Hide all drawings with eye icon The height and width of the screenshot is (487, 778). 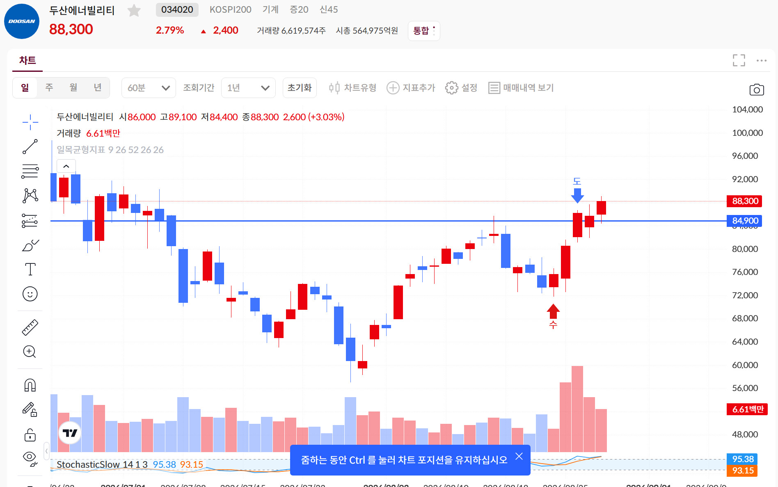click(x=30, y=458)
